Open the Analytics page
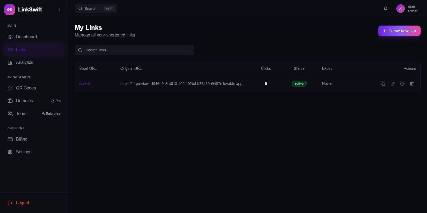The width and height of the screenshot is (427, 213). (x=24, y=63)
